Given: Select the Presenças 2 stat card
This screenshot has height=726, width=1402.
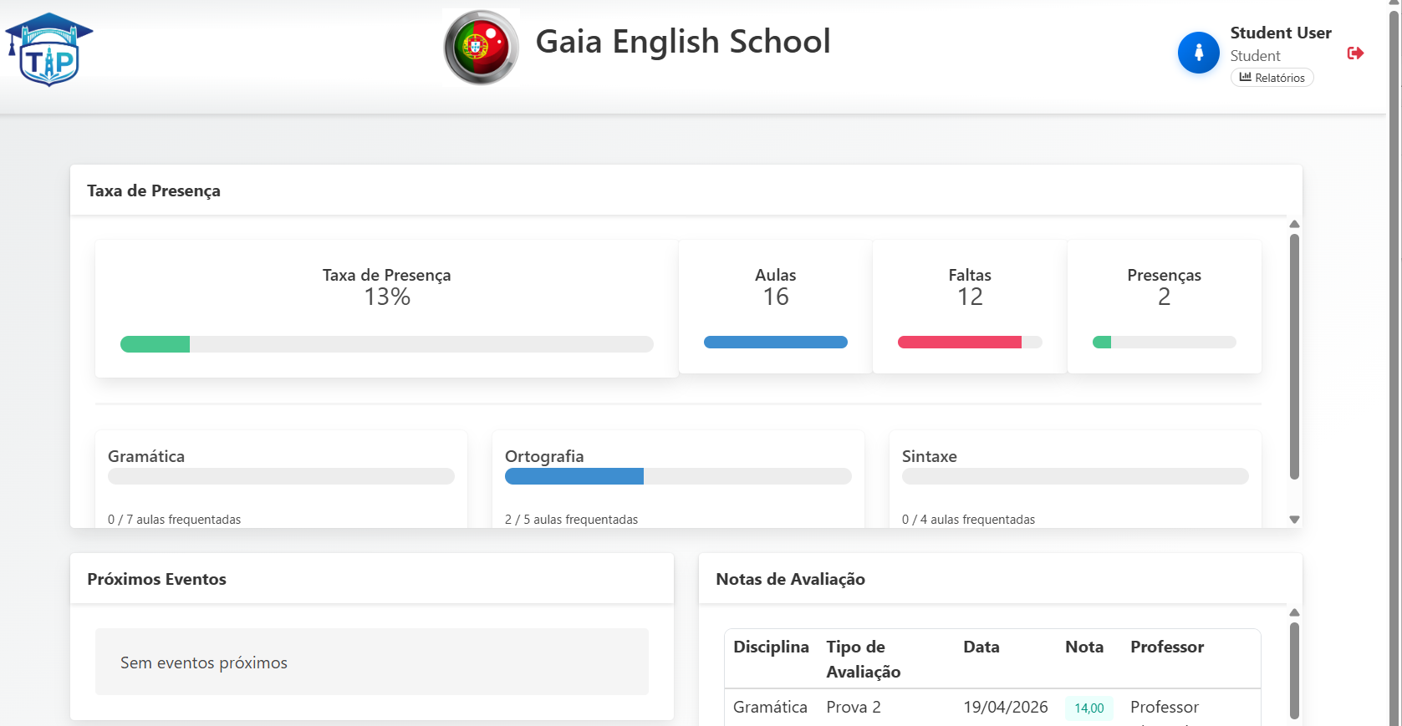Looking at the screenshot, I should point(1165,307).
